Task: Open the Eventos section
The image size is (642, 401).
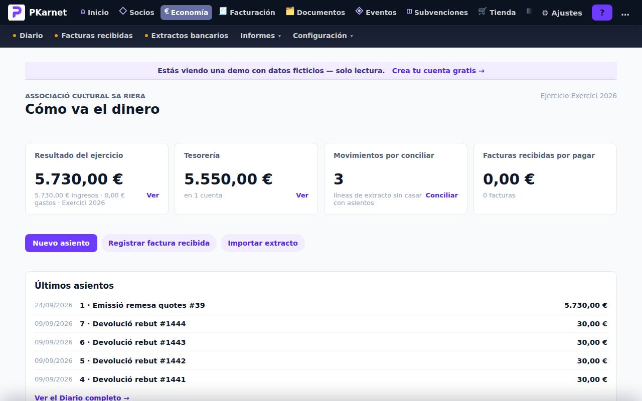Action: [x=376, y=13]
